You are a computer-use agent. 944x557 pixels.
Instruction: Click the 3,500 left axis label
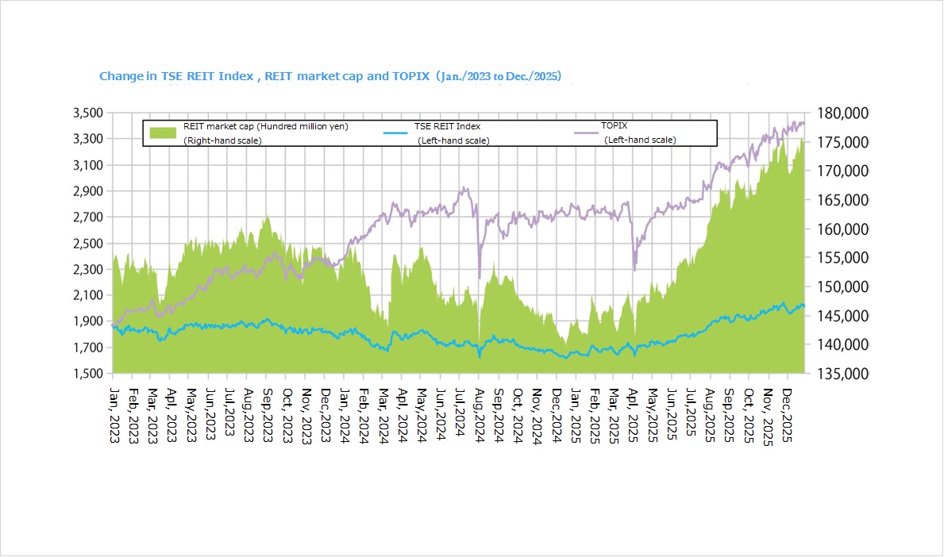click(x=88, y=113)
